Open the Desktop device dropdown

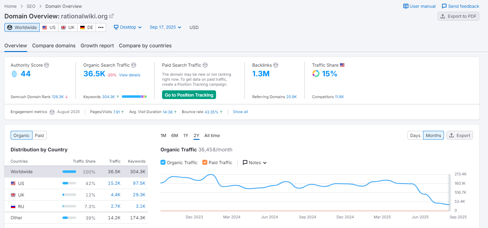click(128, 27)
